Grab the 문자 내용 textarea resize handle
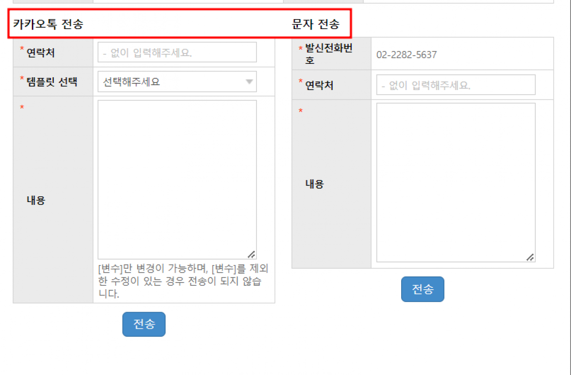This screenshot has width=571, height=375. (530, 257)
